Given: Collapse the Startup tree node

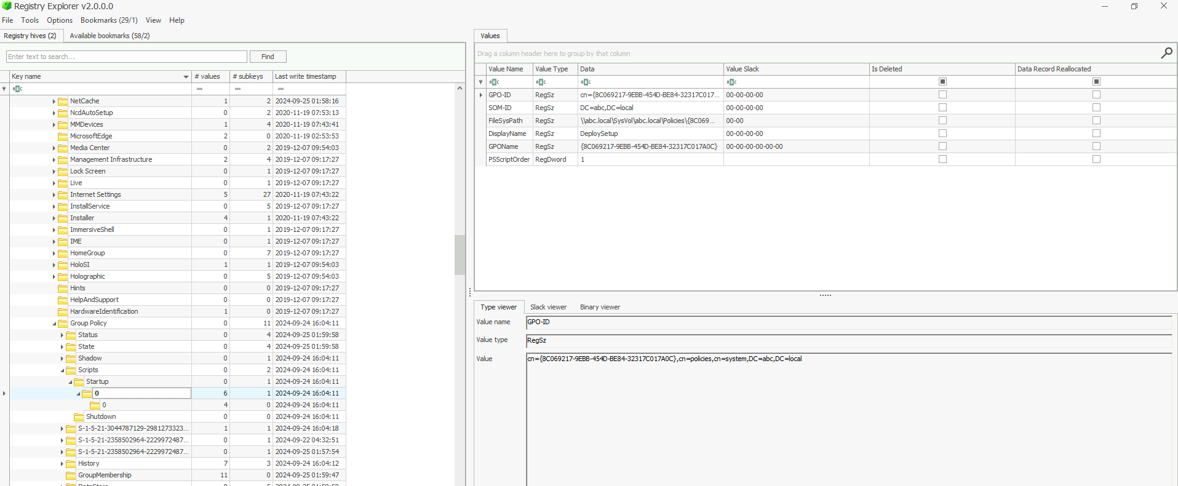Looking at the screenshot, I should tap(70, 382).
